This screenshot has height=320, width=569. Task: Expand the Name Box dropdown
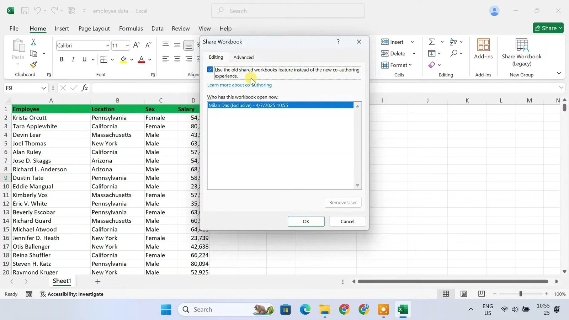pos(43,88)
